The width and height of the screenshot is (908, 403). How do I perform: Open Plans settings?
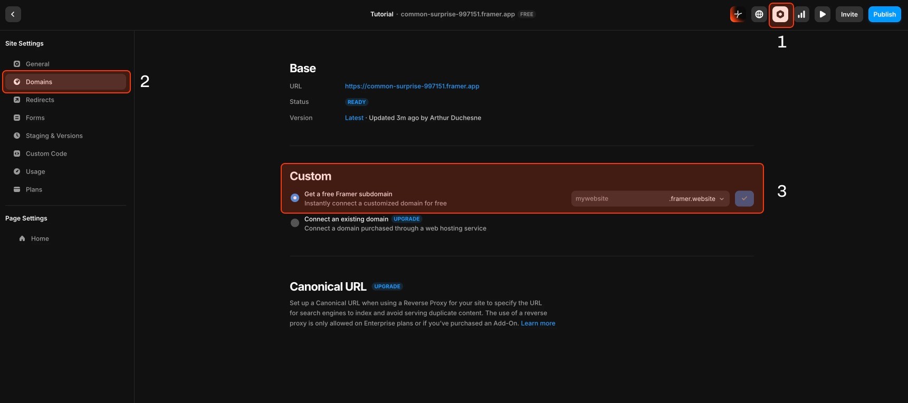[x=66, y=189]
